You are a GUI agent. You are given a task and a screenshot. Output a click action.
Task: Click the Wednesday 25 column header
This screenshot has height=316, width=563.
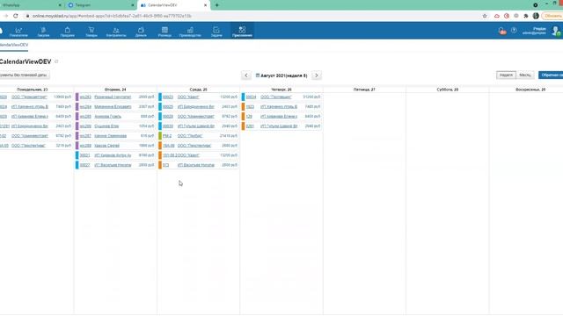(198, 90)
